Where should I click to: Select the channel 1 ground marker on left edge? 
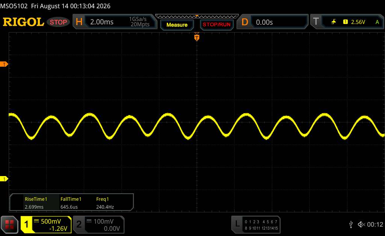click(x=4, y=179)
